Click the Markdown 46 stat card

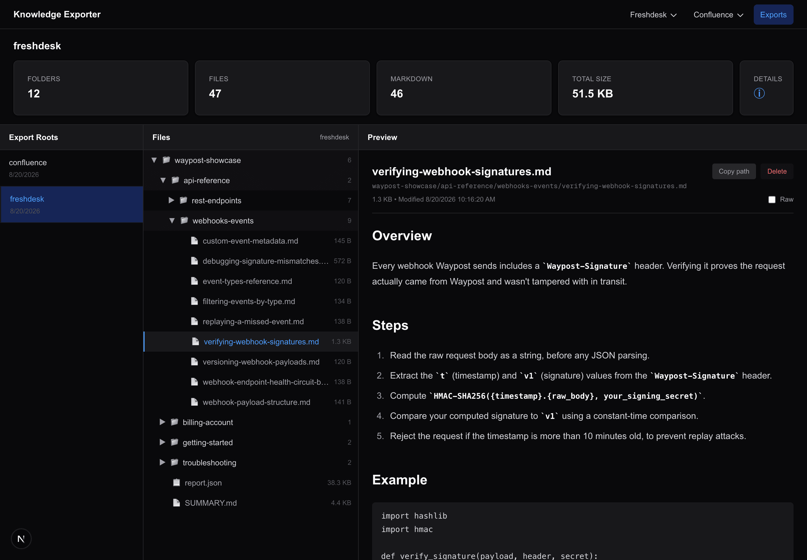464,88
